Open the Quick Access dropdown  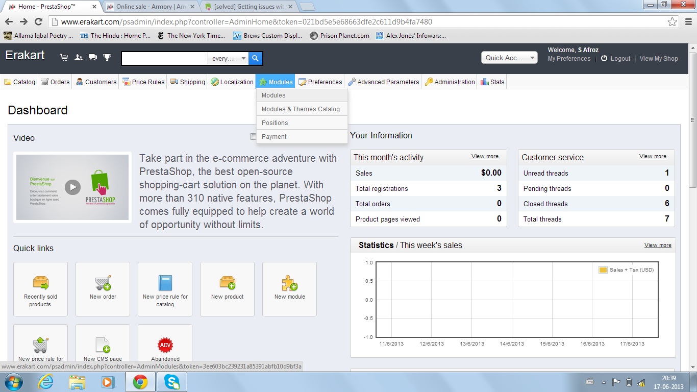[509, 58]
